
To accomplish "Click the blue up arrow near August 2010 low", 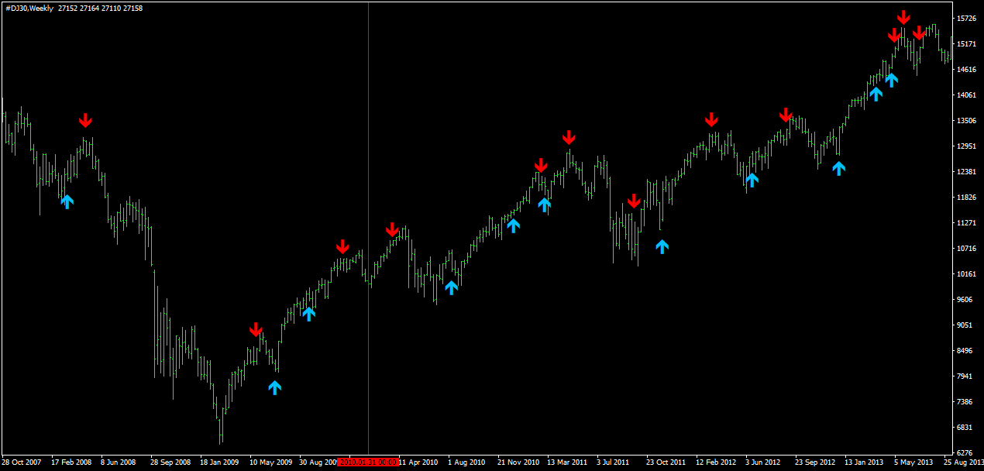I will tap(452, 287).
